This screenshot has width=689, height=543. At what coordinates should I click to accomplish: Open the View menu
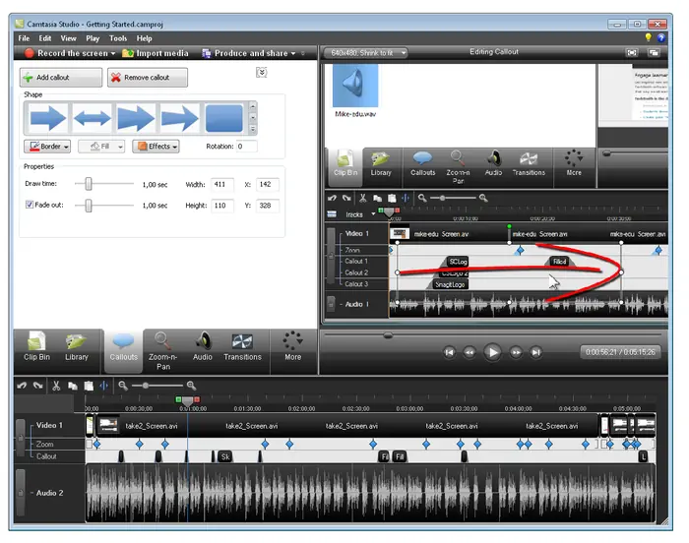click(x=68, y=38)
